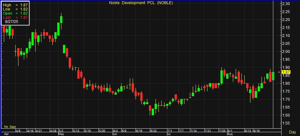300x136 pixels.
Task: Click the 1.80 price axis label
Action: pyautogui.click(x=286, y=83)
